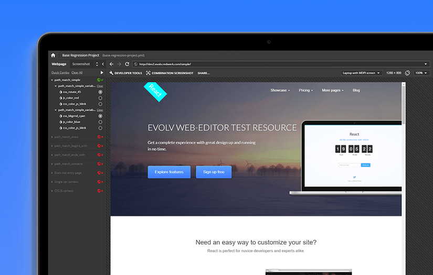Open the Pricing menu on the page

click(305, 90)
